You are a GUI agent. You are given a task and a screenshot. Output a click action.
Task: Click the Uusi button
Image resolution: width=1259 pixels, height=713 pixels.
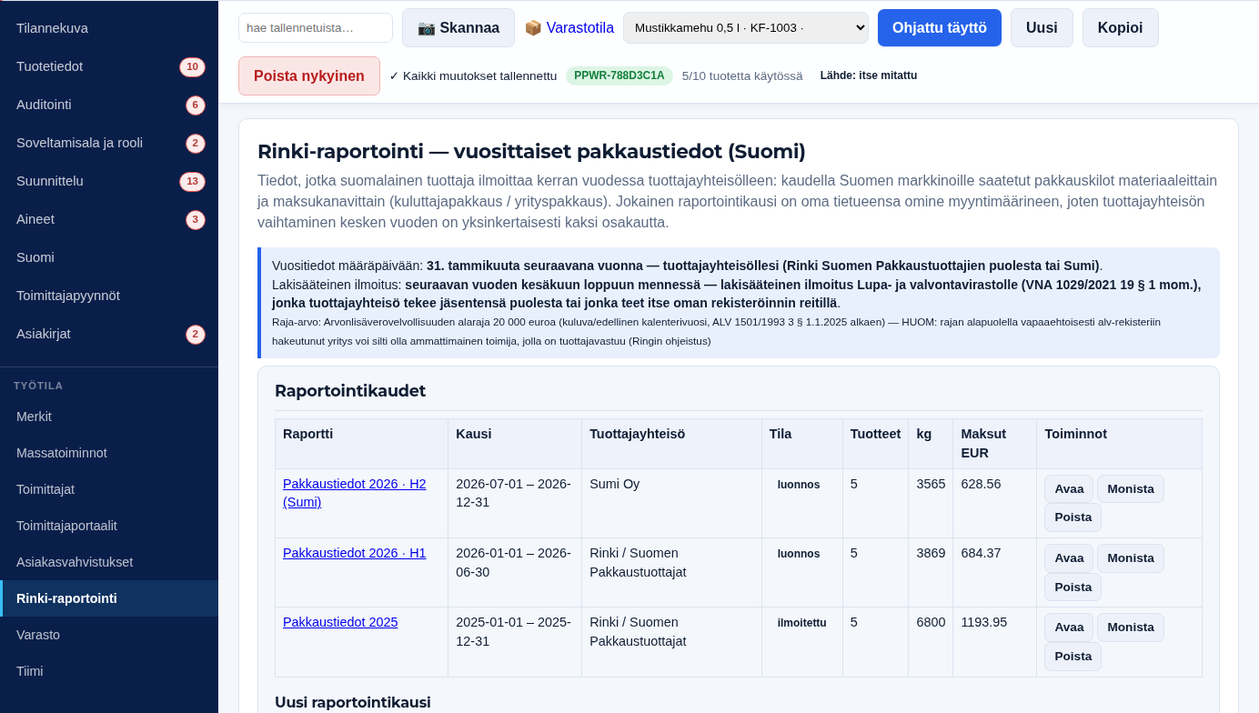tap(1042, 27)
